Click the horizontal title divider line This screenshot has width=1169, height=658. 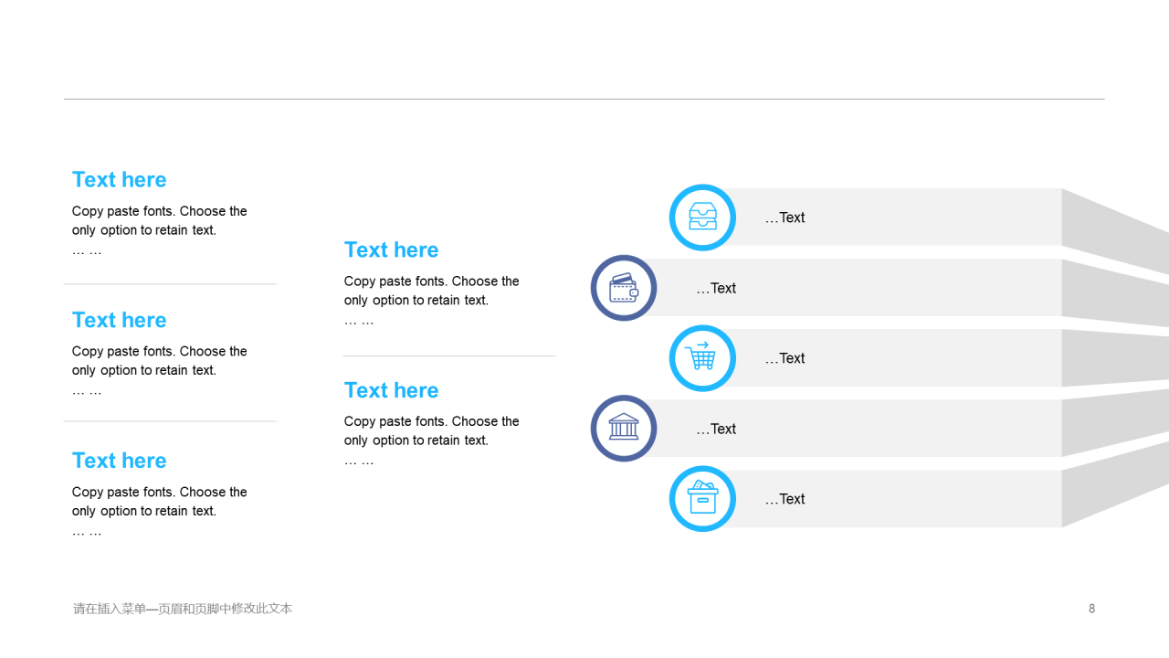pyautogui.click(x=584, y=99)
